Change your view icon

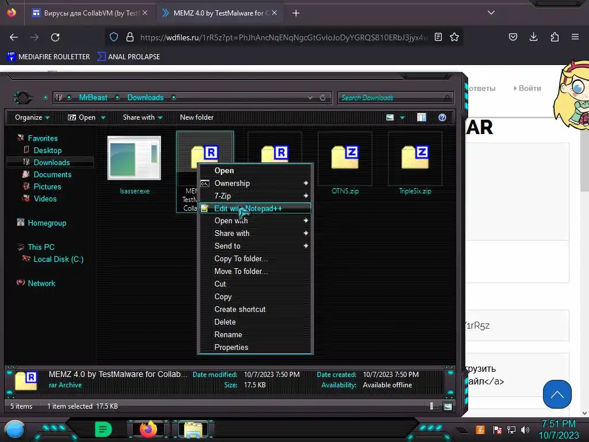coord(390,117)
